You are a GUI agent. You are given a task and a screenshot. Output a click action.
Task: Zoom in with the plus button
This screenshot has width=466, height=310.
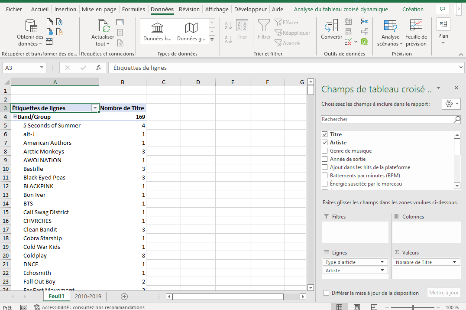click(438, 307)
